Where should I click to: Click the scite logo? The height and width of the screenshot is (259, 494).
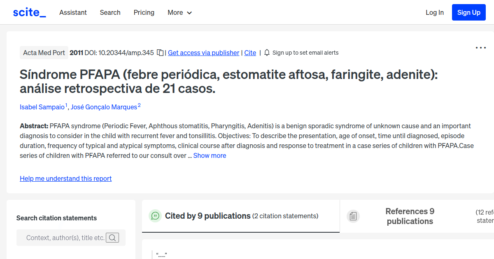point(29,12)
